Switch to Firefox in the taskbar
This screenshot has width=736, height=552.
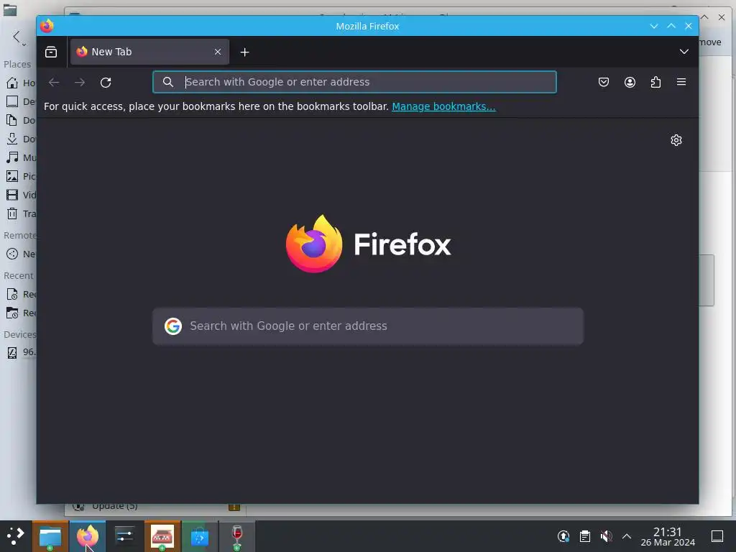coord(88,536)
